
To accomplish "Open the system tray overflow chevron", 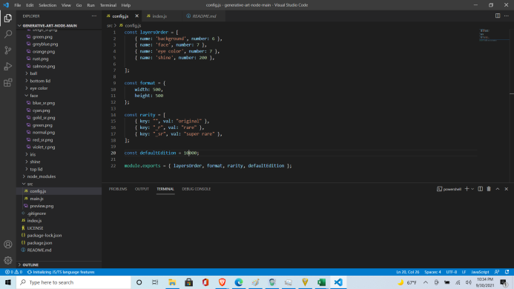I will (x=425, y=282).
